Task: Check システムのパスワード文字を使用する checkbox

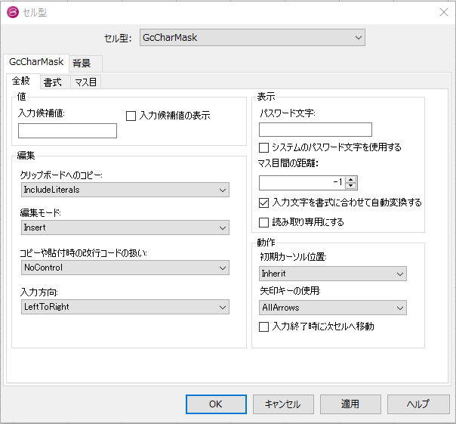Action: click(x=263, y=147)
